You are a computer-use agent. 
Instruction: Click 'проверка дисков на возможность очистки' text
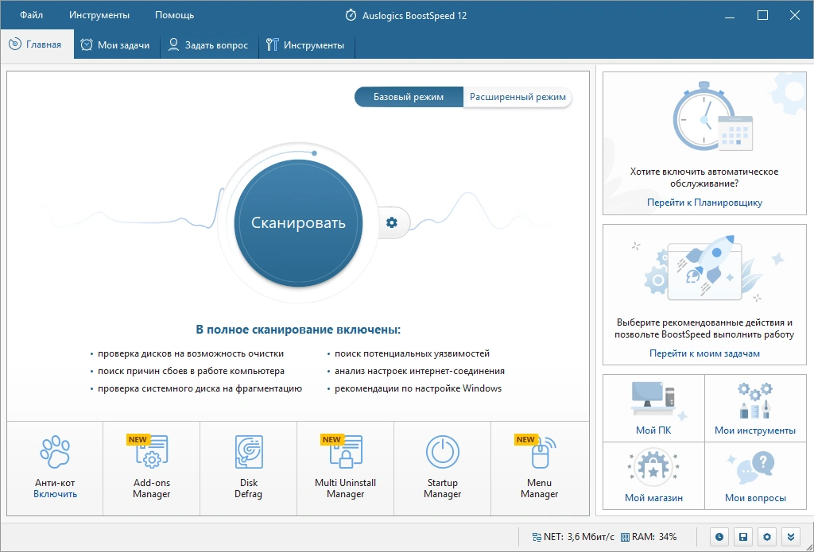191,353
